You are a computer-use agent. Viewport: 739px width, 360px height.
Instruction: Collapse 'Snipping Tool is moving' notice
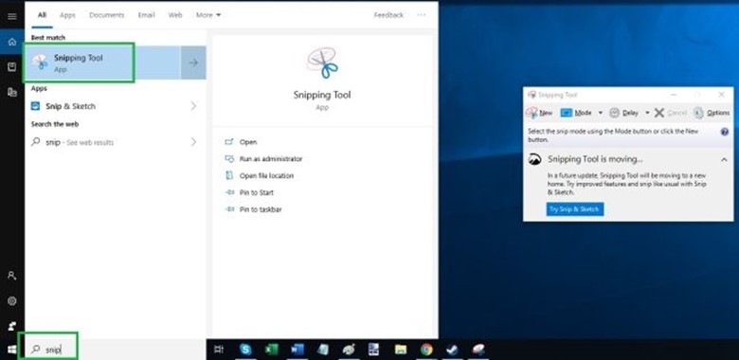click(724, 160)
